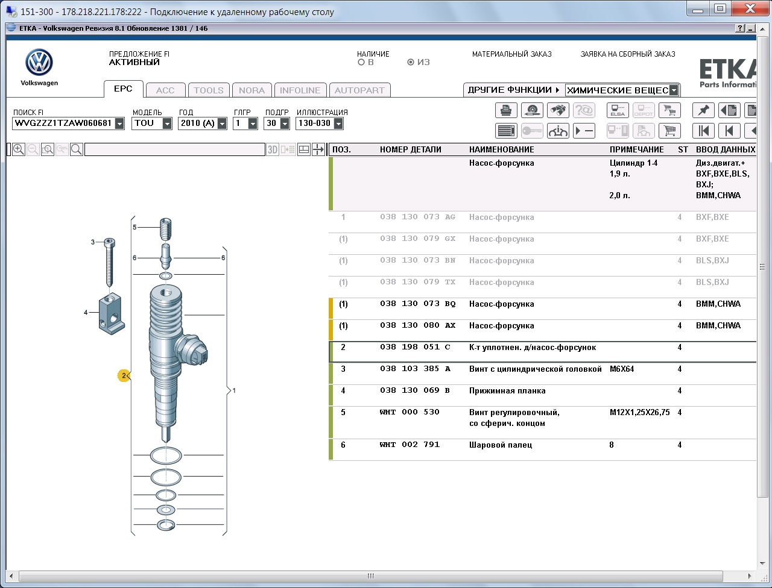Viewport: 772px width, 588px height.
Task: Click the vertical scrollbar of remote desktop
Action: pos(763,267)
